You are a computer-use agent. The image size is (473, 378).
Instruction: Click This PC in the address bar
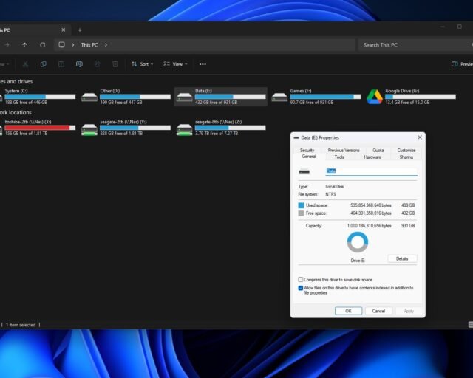pos(89,45)
